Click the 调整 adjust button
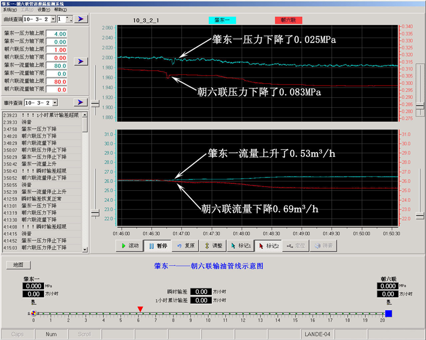Image resolution: width=426 pixels, height=340 pixels. pyautogui.click(x=212, y=246)
